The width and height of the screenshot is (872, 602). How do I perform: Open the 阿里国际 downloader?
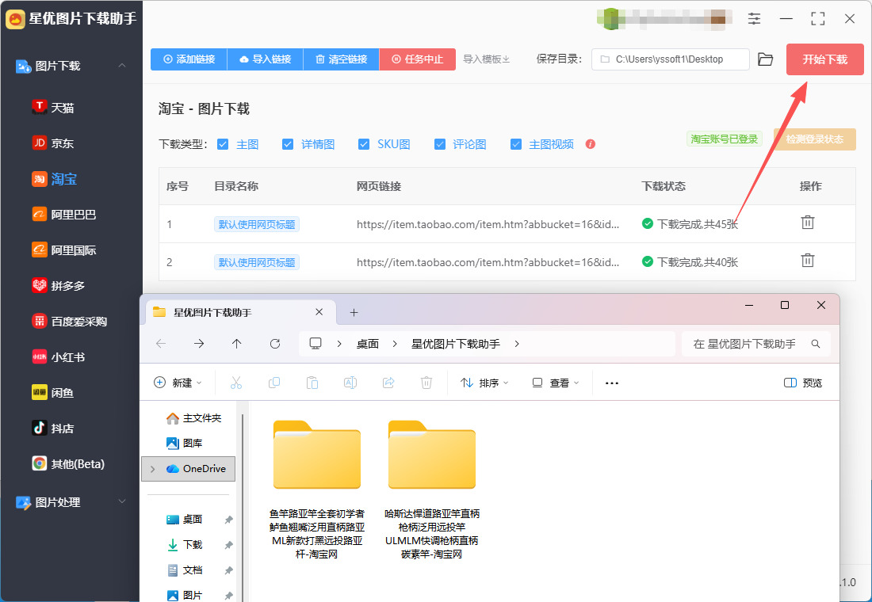pos(64,250)
